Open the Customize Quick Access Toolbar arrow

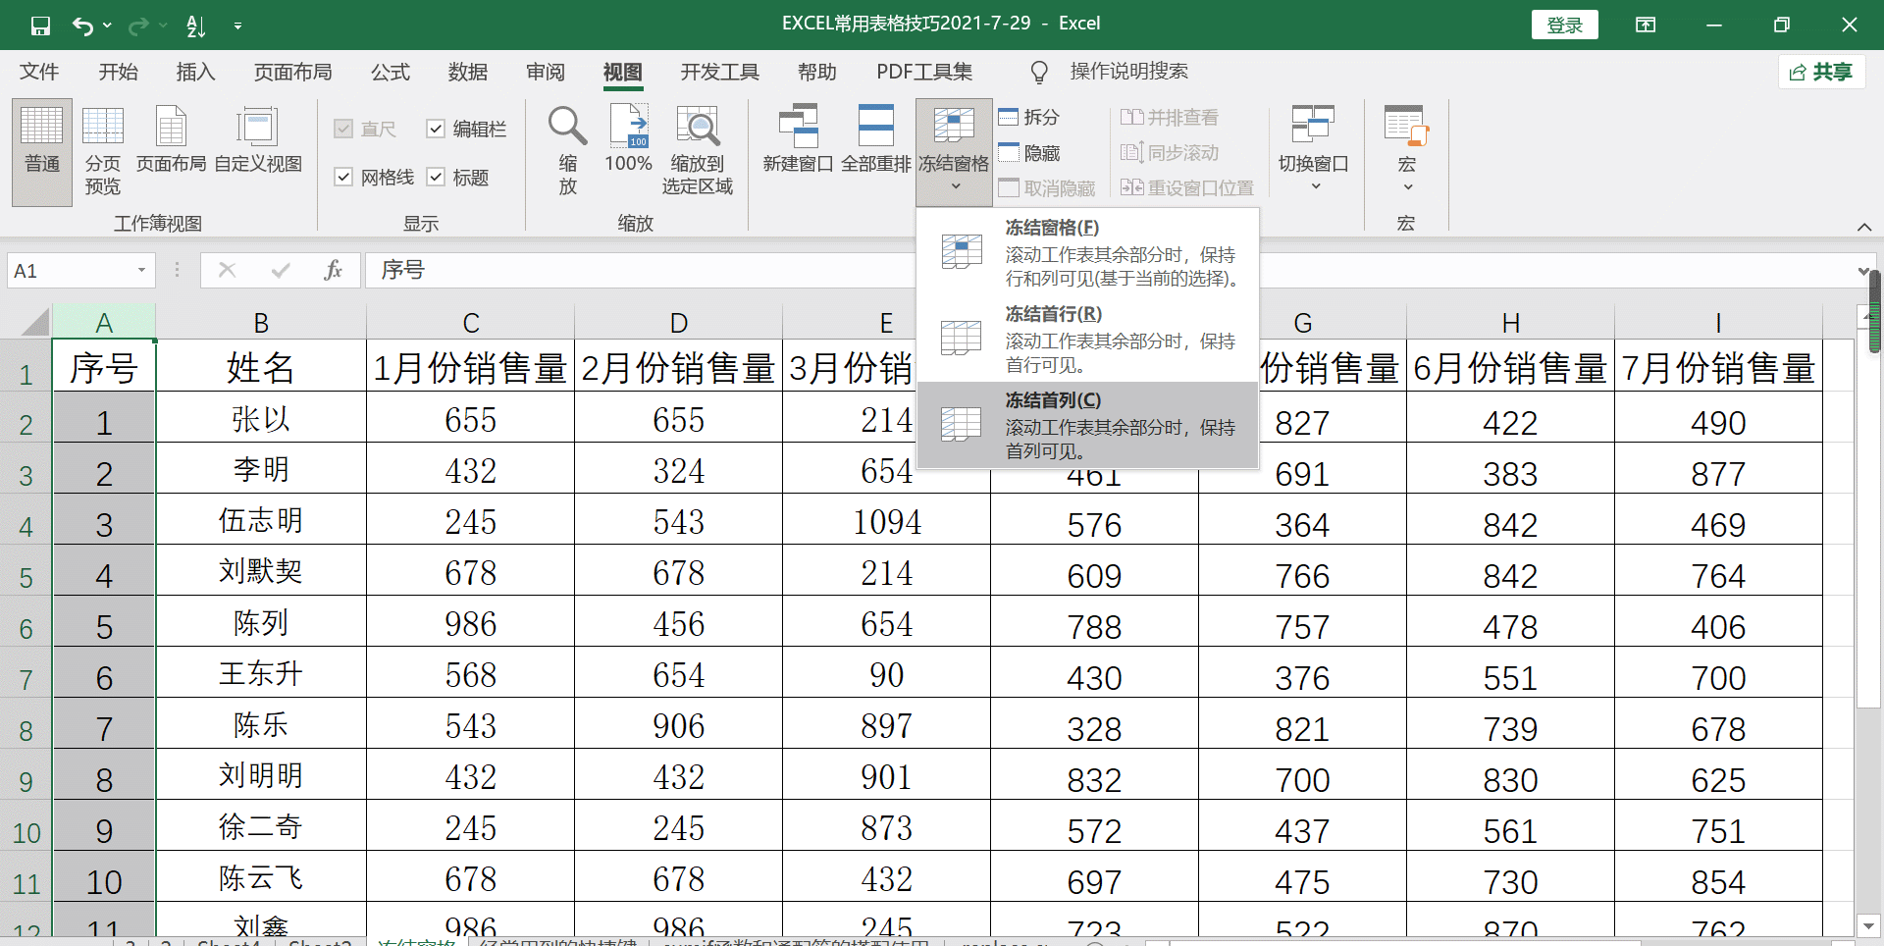pos(237,26)
